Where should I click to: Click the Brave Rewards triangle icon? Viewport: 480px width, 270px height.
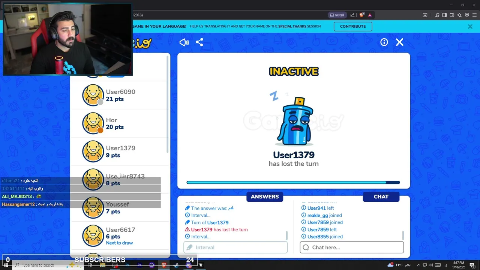tap(370, 15)
